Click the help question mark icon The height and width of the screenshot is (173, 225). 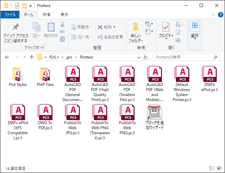(220, 15)
